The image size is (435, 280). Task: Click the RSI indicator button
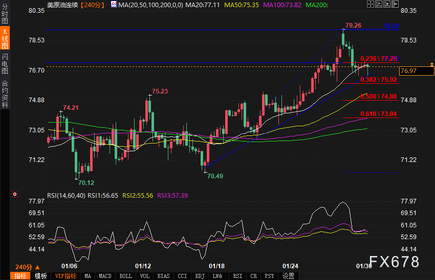[237, 276]
